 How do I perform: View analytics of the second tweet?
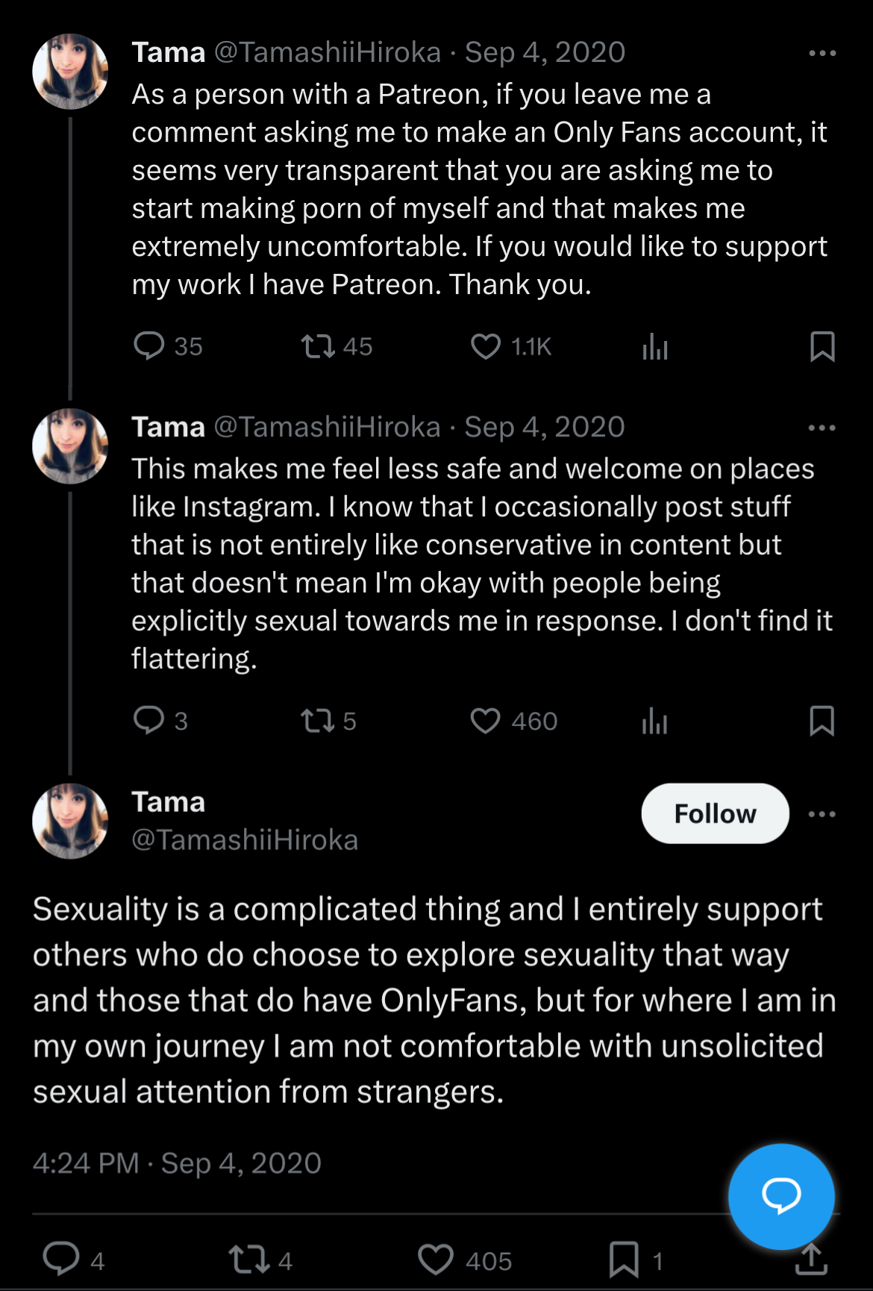655,721
